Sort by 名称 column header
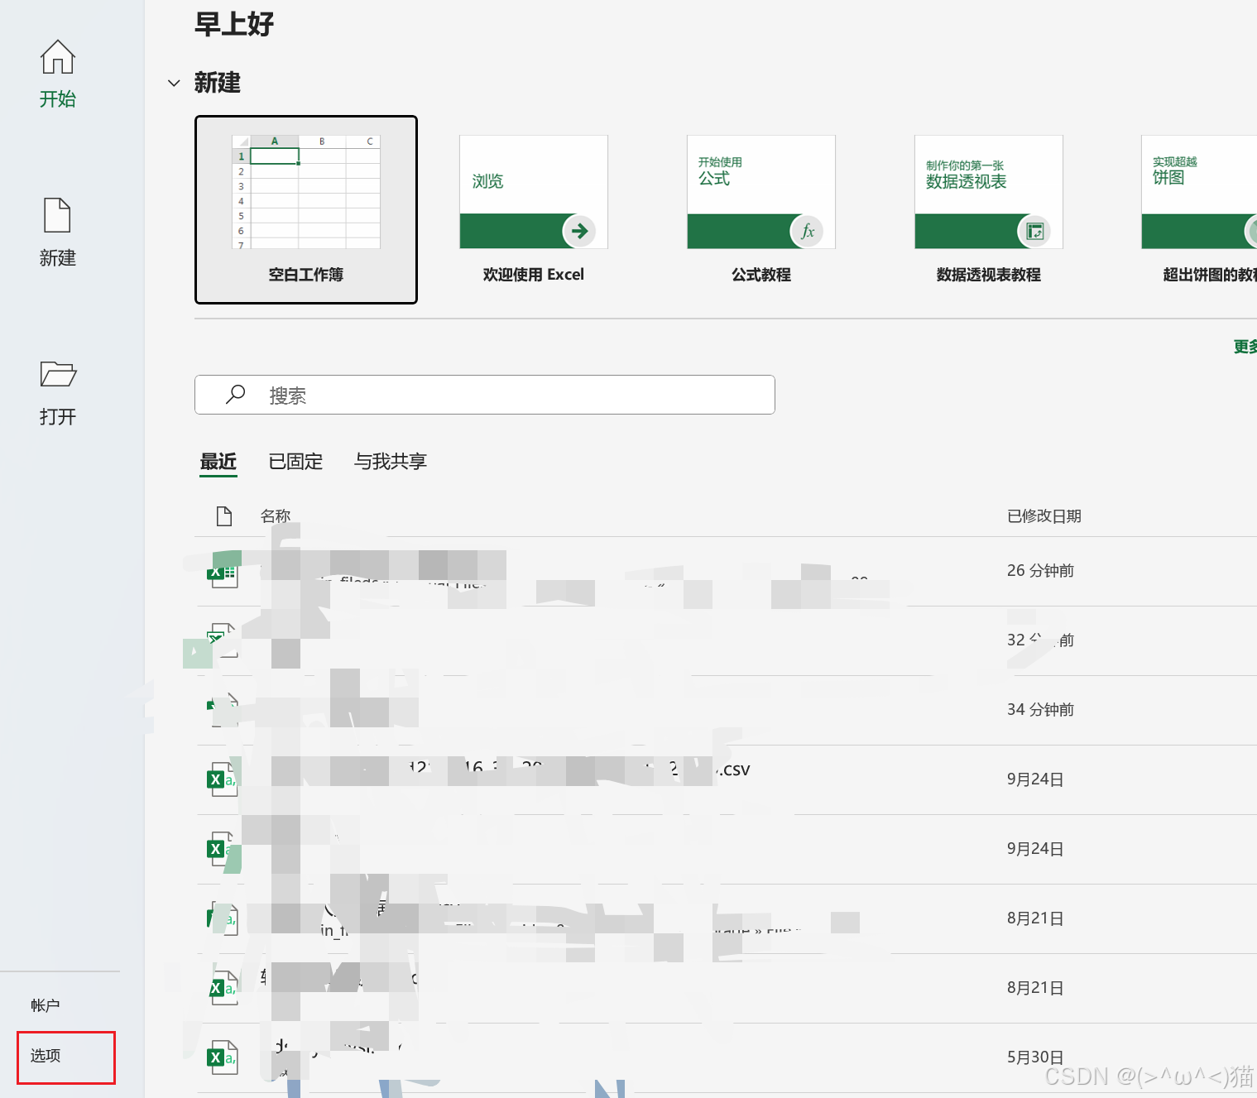 [276, 516]
